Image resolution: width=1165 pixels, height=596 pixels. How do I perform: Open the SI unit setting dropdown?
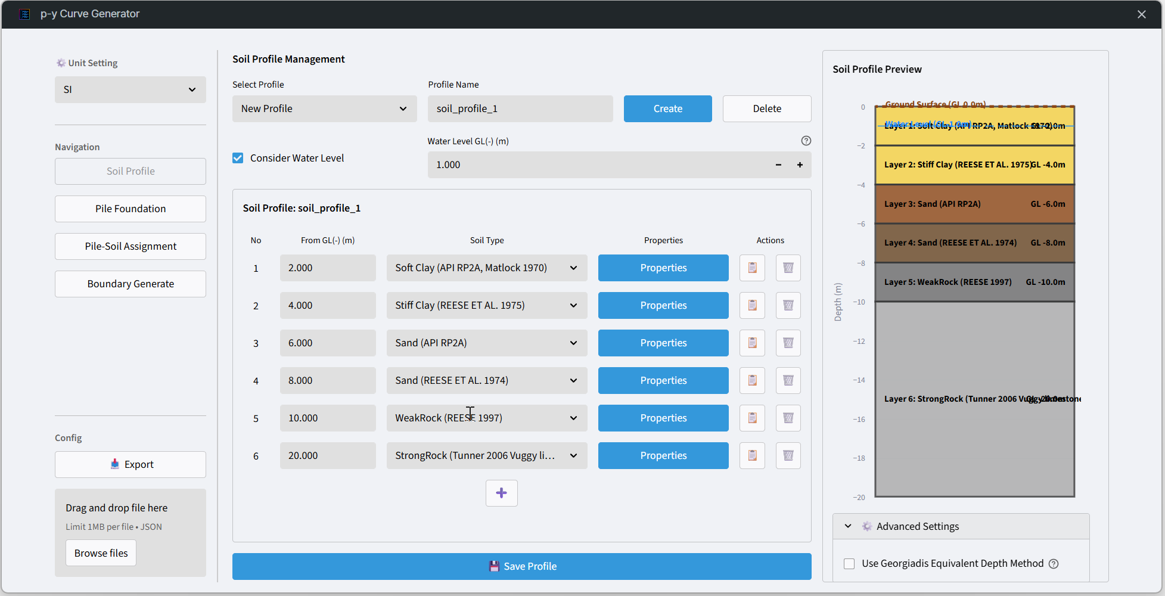[x=131, y=89]
